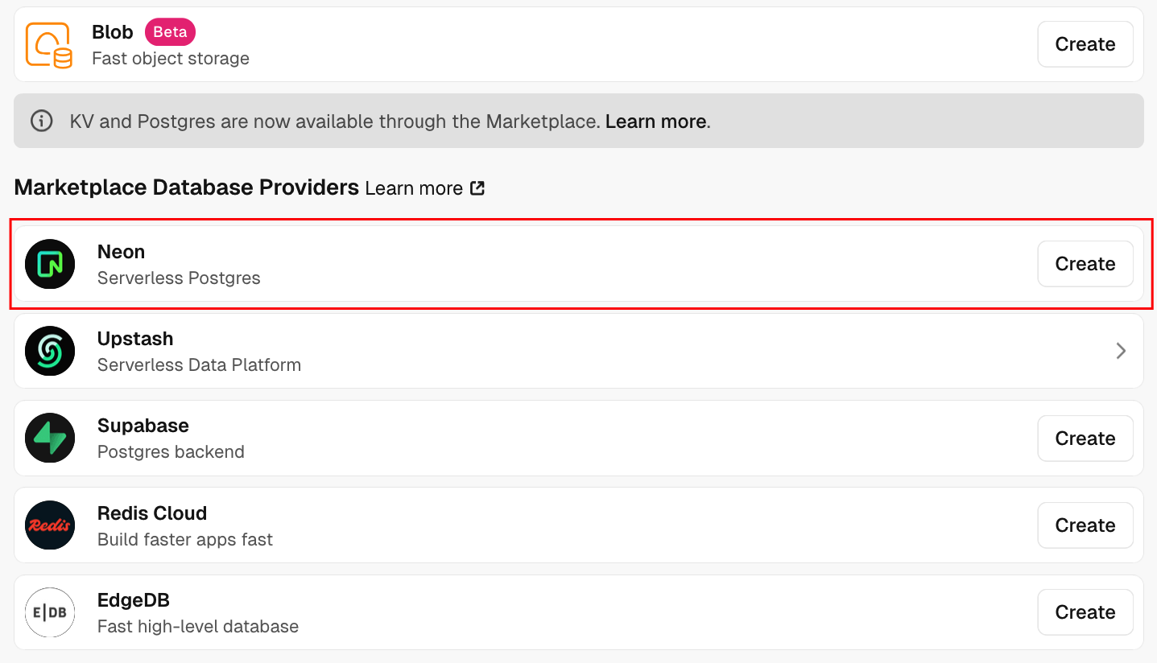
Task: Click the Beta badge next to Blob
Action: pyautogui.click(x=170, y=32)
